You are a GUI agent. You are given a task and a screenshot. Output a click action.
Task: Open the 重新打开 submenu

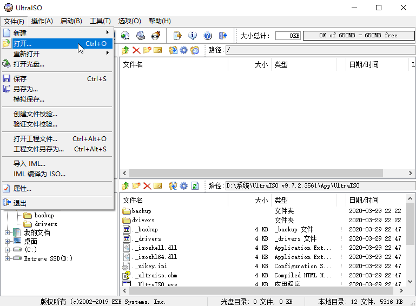pos(57,54)
